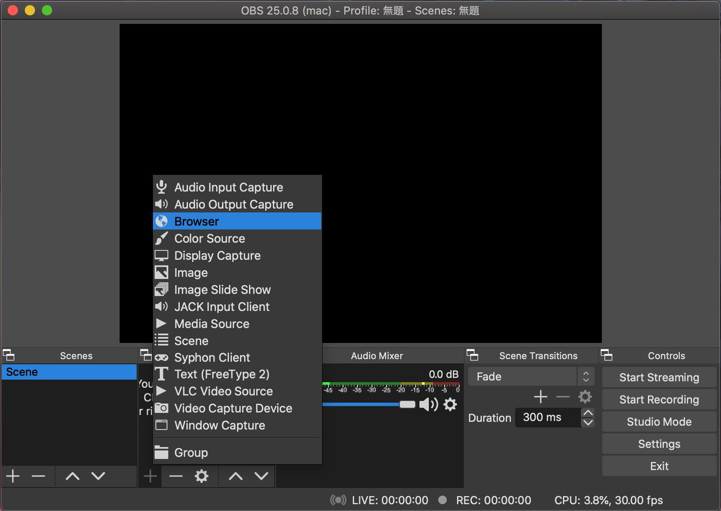Click the Exit button

tap(659, 466)
